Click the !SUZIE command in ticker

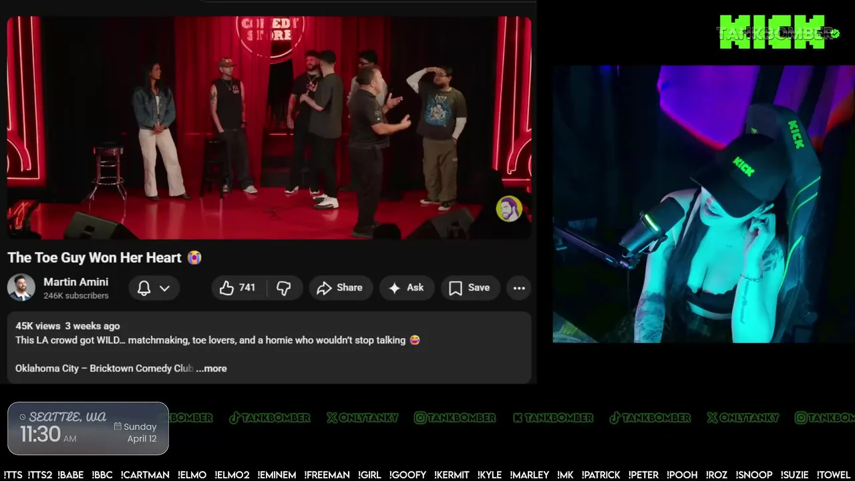tap(794, 475)
